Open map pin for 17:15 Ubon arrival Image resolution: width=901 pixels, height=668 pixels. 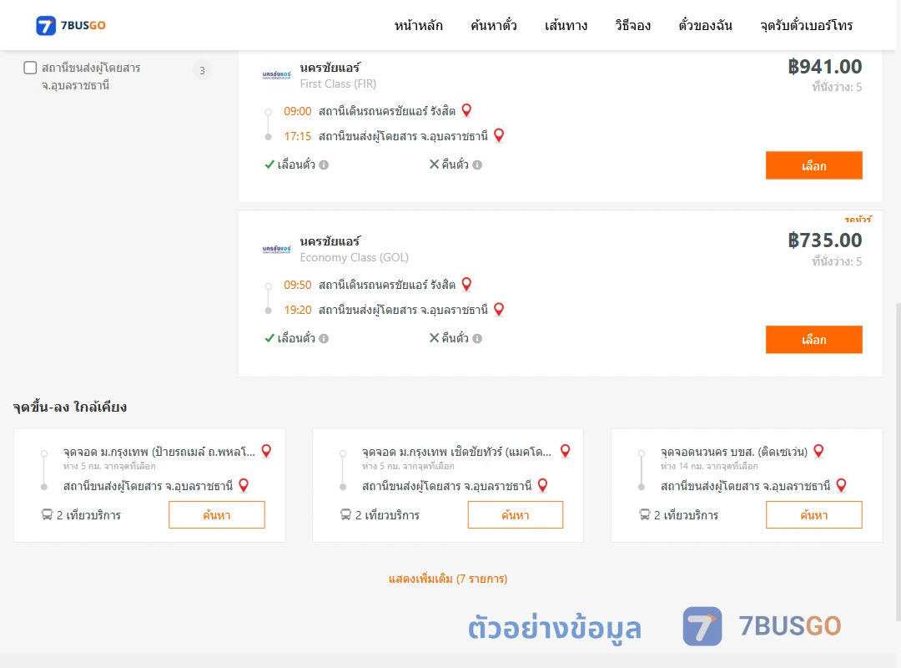click(x=499, y=135)
